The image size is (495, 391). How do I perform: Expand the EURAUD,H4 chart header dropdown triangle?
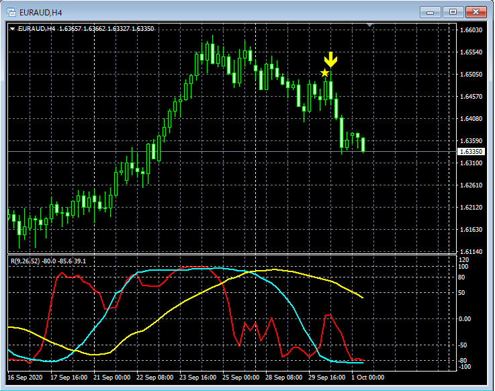coord(13,29)
